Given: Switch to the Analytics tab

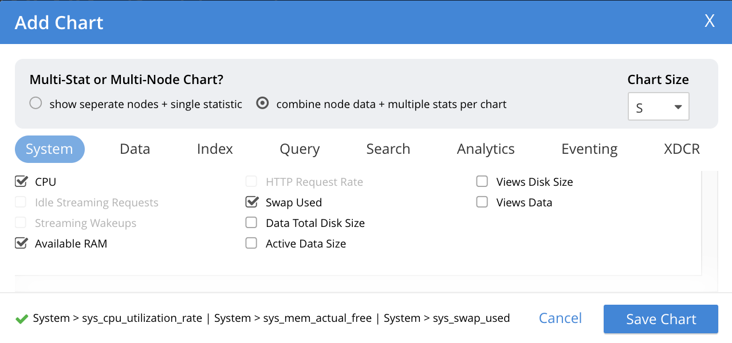Looking at the screenshot, I should [486, 149].
